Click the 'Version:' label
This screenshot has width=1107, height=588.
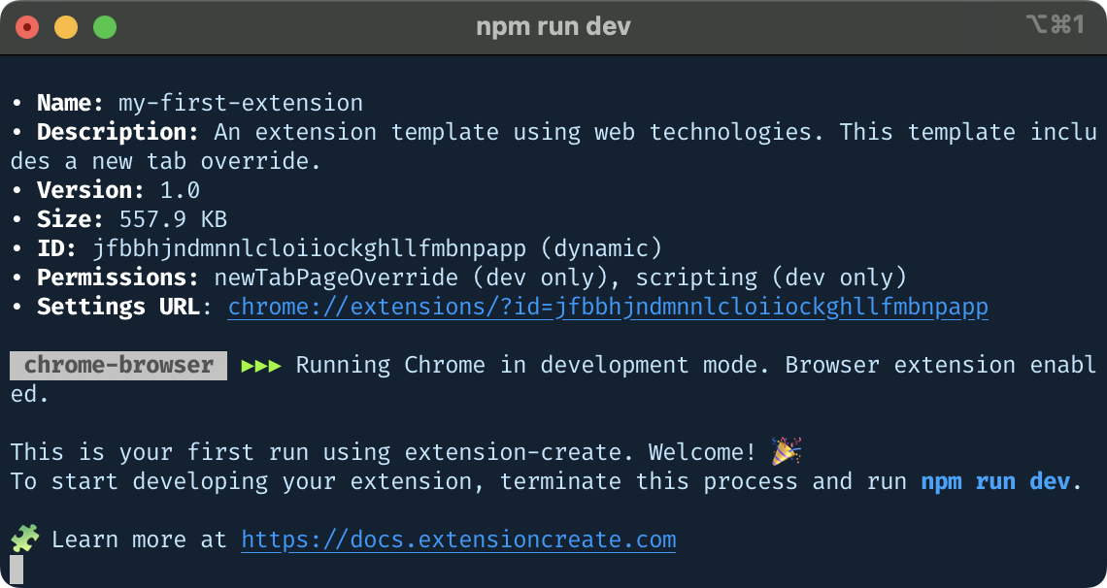coord(90,190)
